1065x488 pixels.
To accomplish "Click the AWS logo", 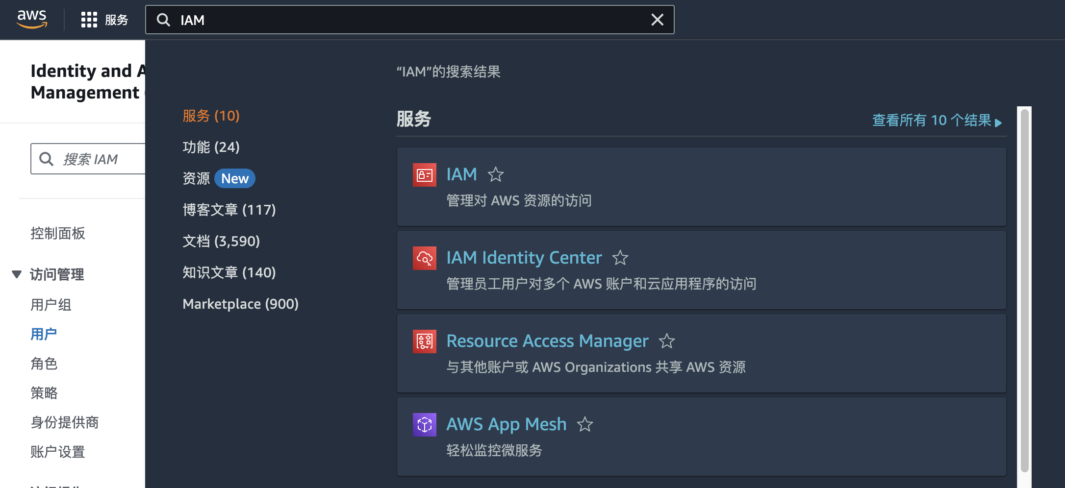I will [32, 20].
